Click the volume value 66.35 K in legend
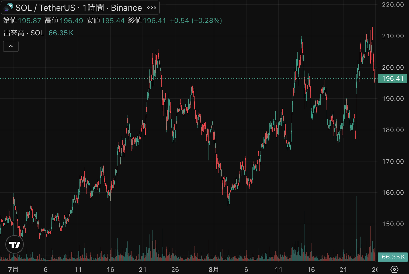 61,33
